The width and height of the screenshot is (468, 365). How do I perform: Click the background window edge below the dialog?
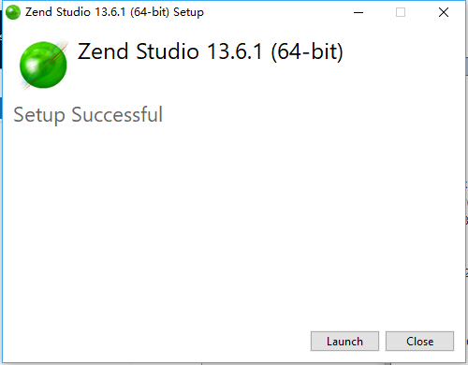[x=234, y=364]
